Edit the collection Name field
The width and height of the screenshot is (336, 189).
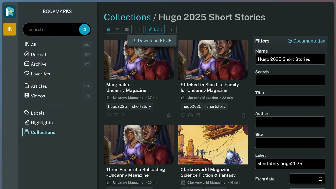pos(290,59)
